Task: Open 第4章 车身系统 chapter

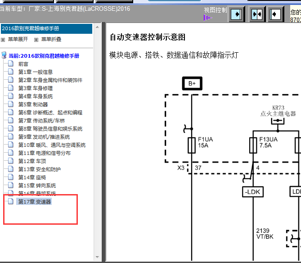Action: click(x=36, y=96)
